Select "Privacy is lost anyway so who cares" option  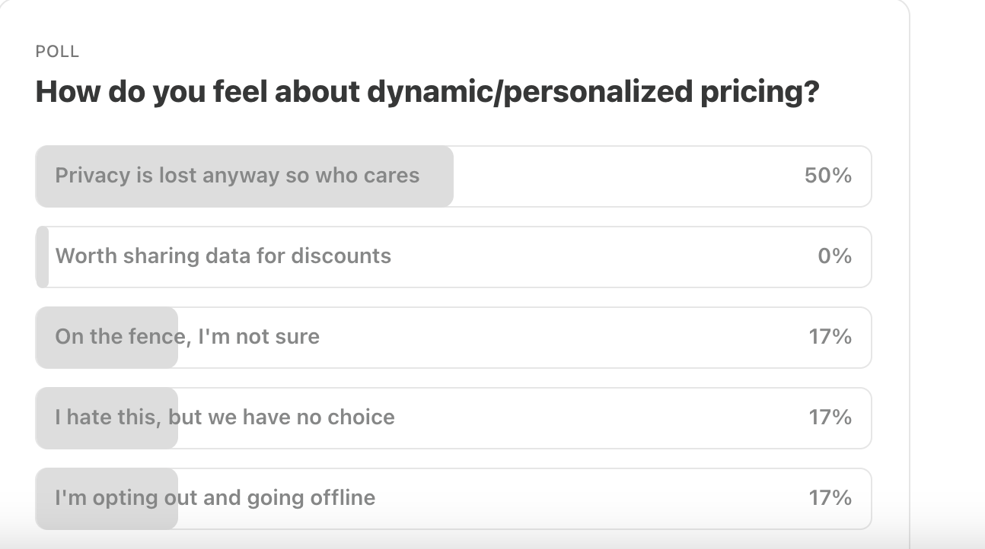453,176
